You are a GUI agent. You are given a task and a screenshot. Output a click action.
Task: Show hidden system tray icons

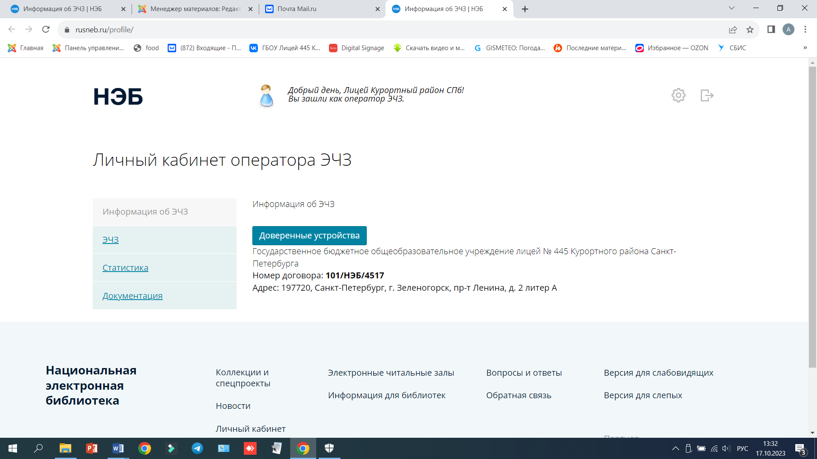click(675, 448)
